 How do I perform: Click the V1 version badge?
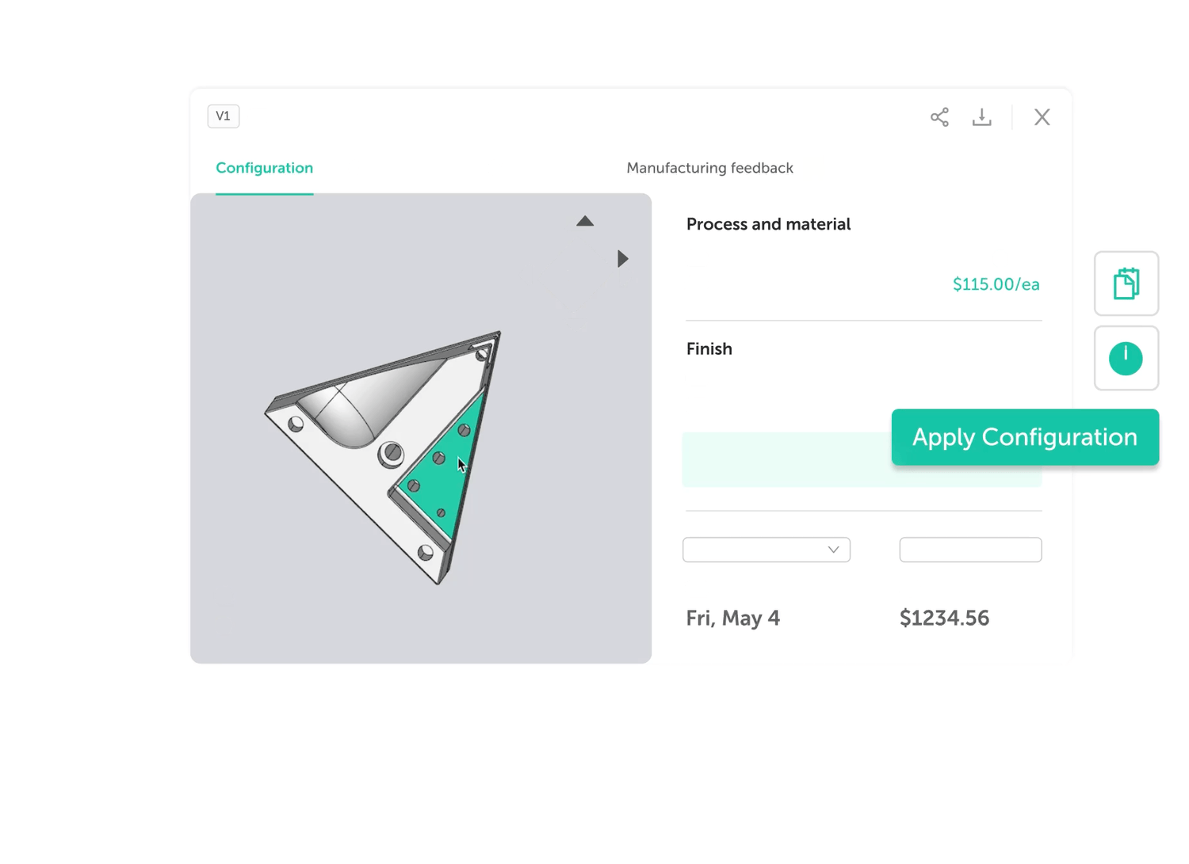click(224, 116)
